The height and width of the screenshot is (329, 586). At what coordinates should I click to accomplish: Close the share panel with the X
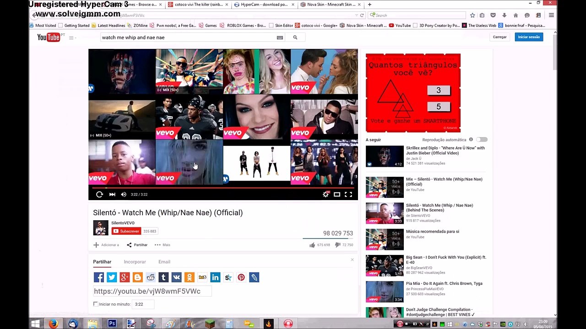(x=352, y=260)
